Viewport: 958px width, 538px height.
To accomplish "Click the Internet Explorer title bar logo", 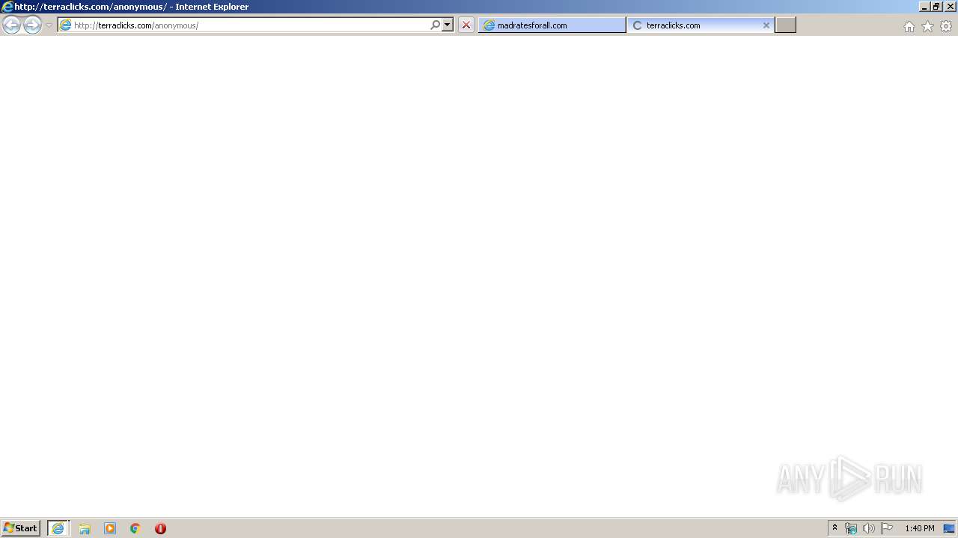I will point(7,7).
